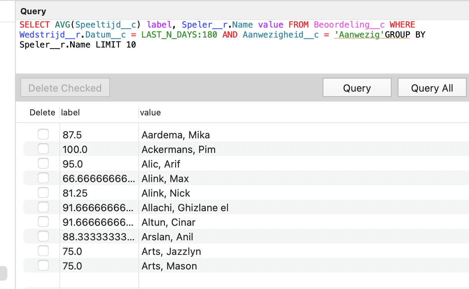
Task: Check the box for Allachi, Ghizlane el
Action: [x=43, y=207]
